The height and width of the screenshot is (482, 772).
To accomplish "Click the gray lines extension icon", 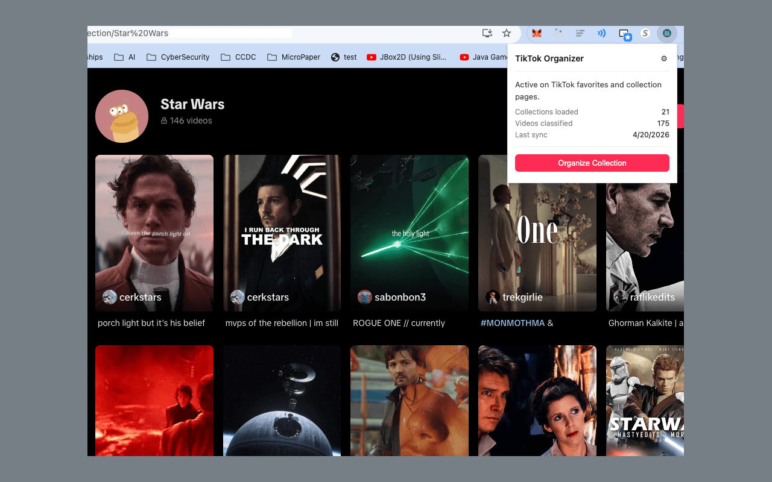I will click(x=580, y=33).
